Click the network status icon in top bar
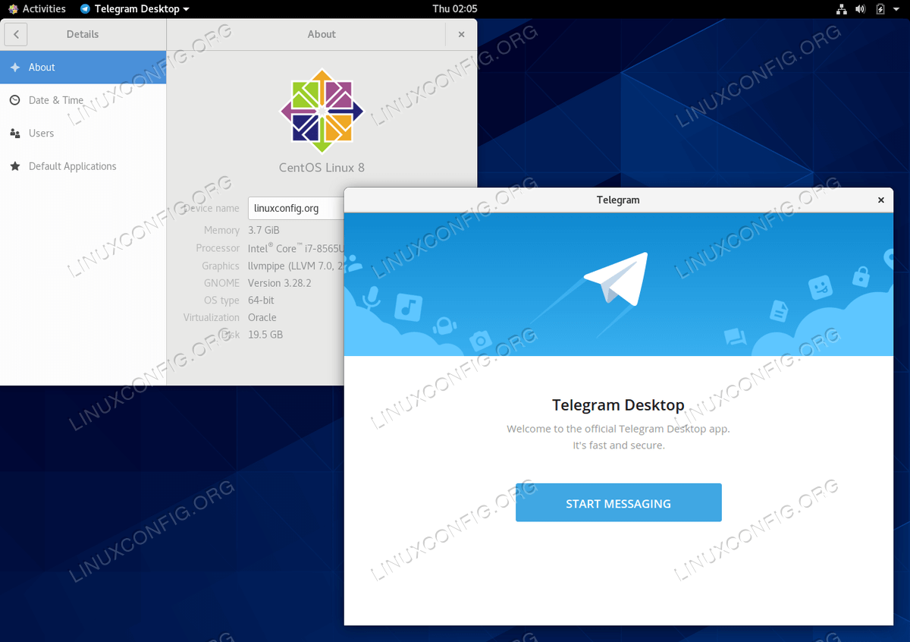 pos(842,9)
